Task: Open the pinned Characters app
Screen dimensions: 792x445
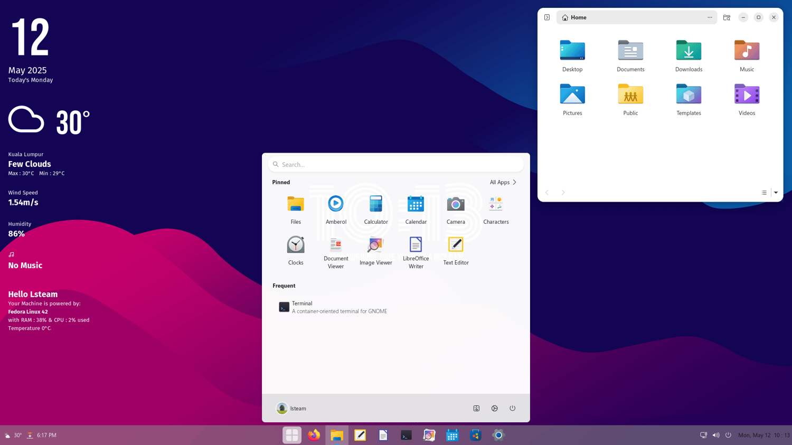Action: (496, 210)
